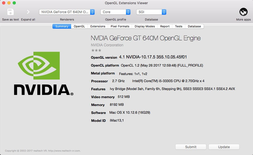Click the Submit button
Image resolution: width=253 pixels, height=155 pixels.
click(191, 147)
